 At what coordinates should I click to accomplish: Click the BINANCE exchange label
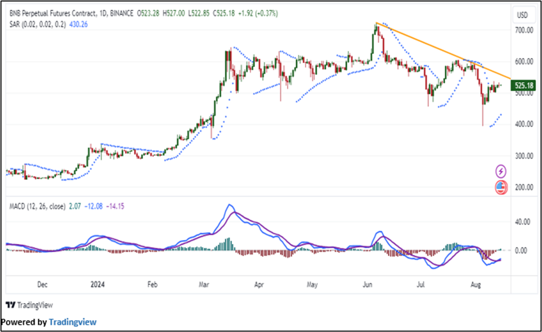pyautogui.click(x=122, y=13)
